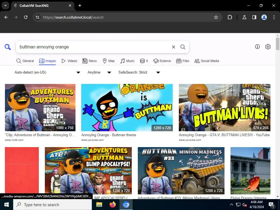Viewport: 280px width, 210px height.
Task: Select the Images search tab
Action: coord(48,61)
